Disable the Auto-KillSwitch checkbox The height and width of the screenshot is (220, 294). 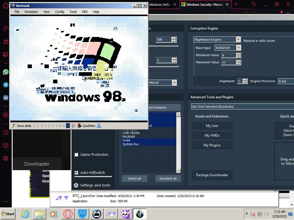pyautogui.click(x=76, y=172)
